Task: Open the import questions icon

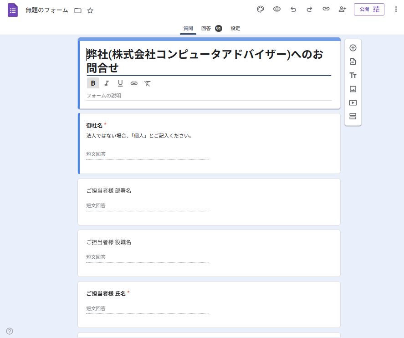Action: click(x=353, y=61)
